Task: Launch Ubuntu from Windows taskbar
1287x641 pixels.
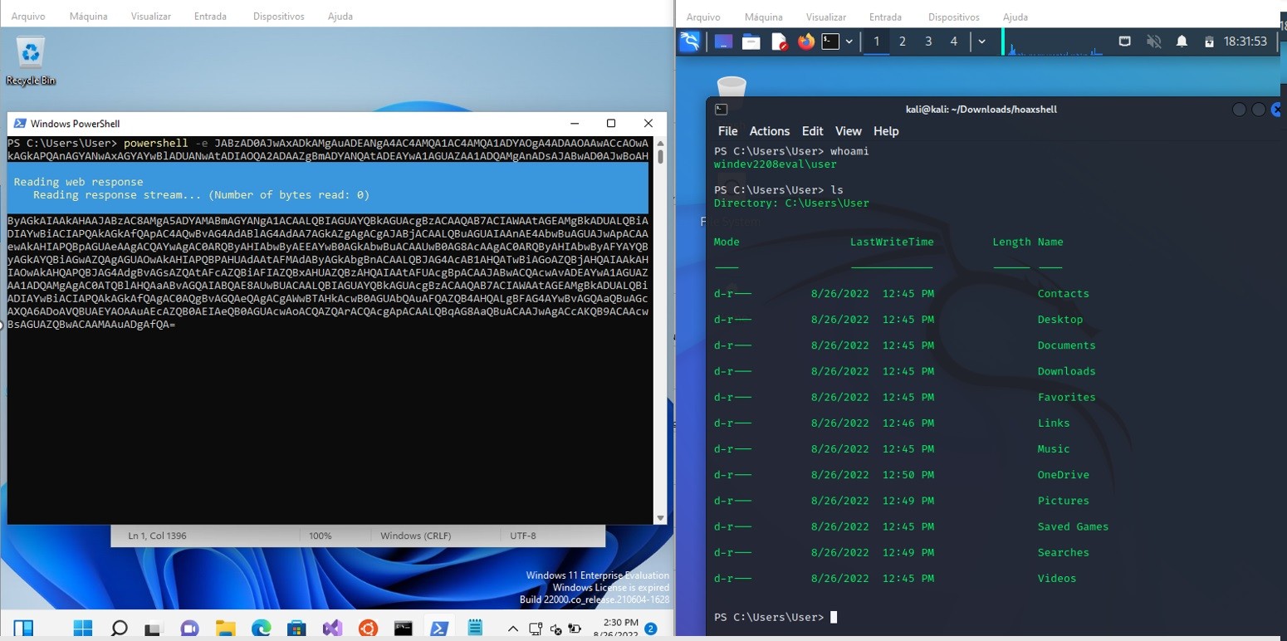Action: [368, 629]
